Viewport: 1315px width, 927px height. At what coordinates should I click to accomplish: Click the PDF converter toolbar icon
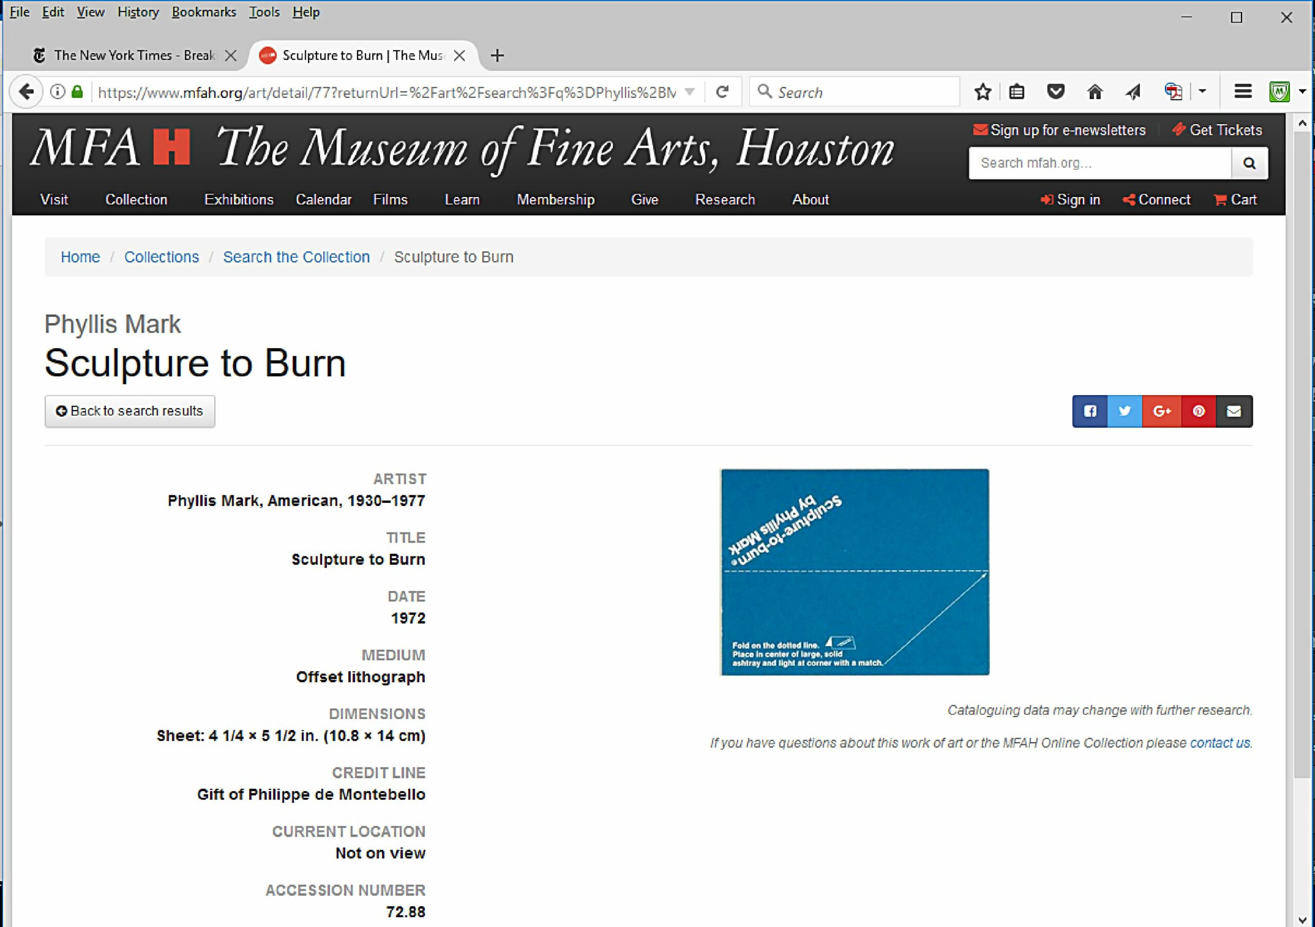pos(1173,91)
